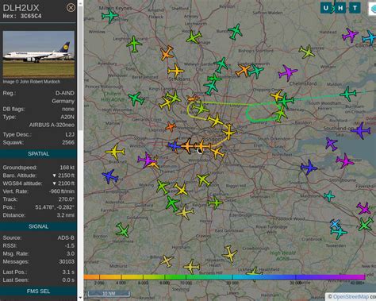Screen dimensions: 376x301
Task: Select green aircraft near Leighton Buzzard
Action: 134,44
